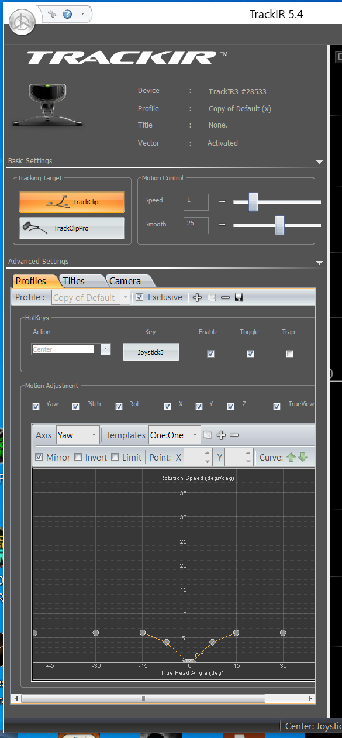Screen dimensions: 342x738
Task: Click the TrackIR device camera image
Action: (x=48, y=105)
